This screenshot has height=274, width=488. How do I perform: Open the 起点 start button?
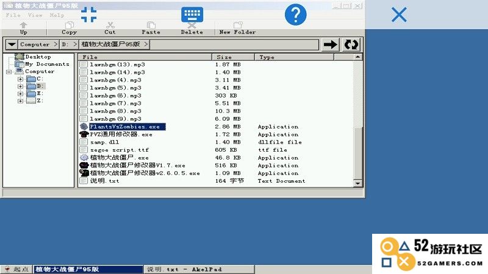[17, 269]
